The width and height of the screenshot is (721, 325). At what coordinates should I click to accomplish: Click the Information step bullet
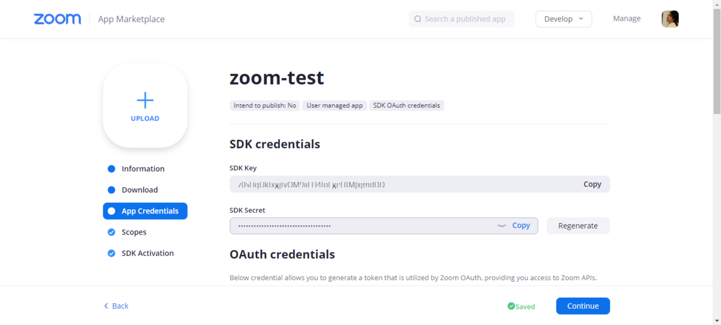pyautogui.click(x=111, y=169)
